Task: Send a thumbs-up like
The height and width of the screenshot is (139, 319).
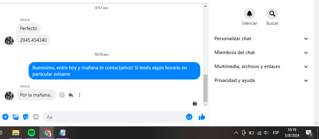Action: pos(202,117)
